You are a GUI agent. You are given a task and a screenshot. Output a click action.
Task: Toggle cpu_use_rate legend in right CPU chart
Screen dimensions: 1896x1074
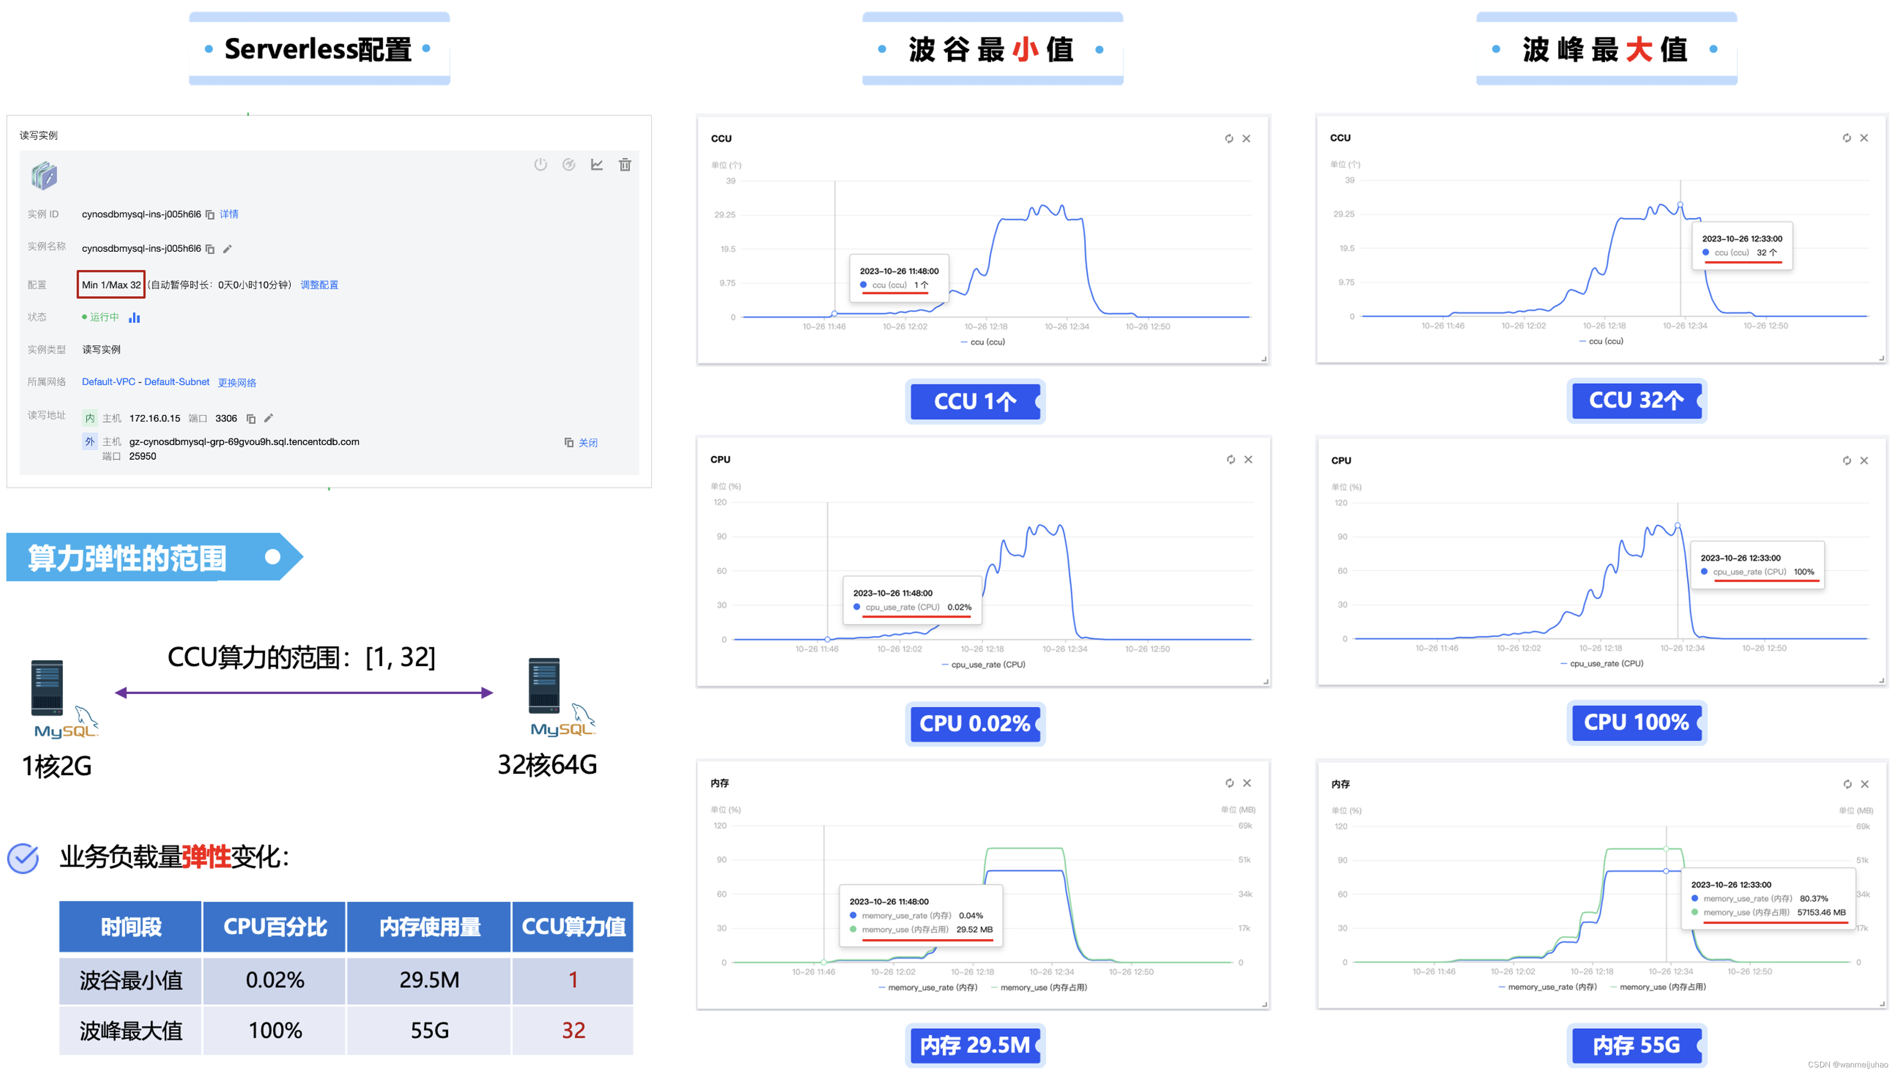click(x=1602, y=663)
